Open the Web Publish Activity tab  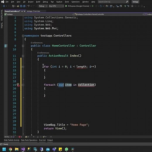click(x=12, y=140)
